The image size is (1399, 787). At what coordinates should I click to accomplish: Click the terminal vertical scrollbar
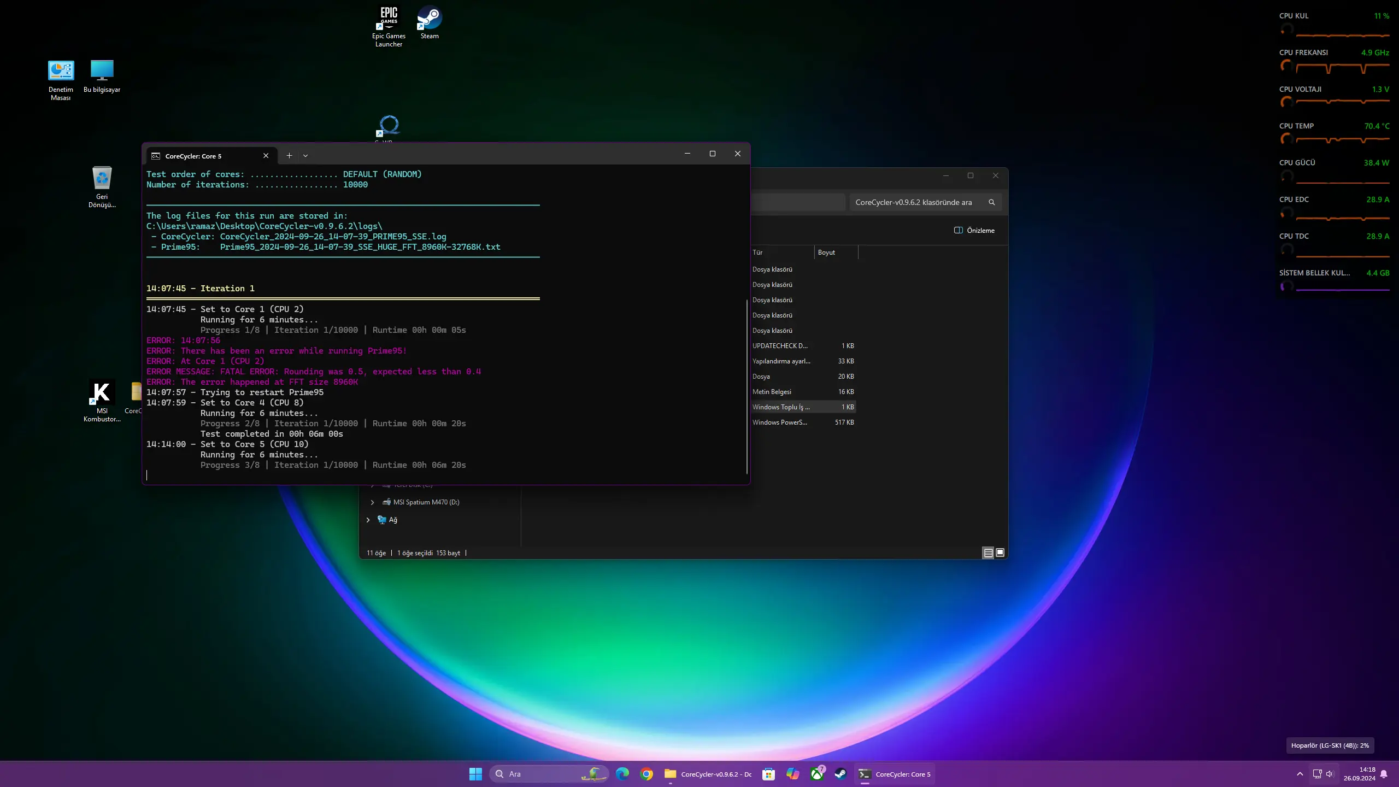click(746, 386)
